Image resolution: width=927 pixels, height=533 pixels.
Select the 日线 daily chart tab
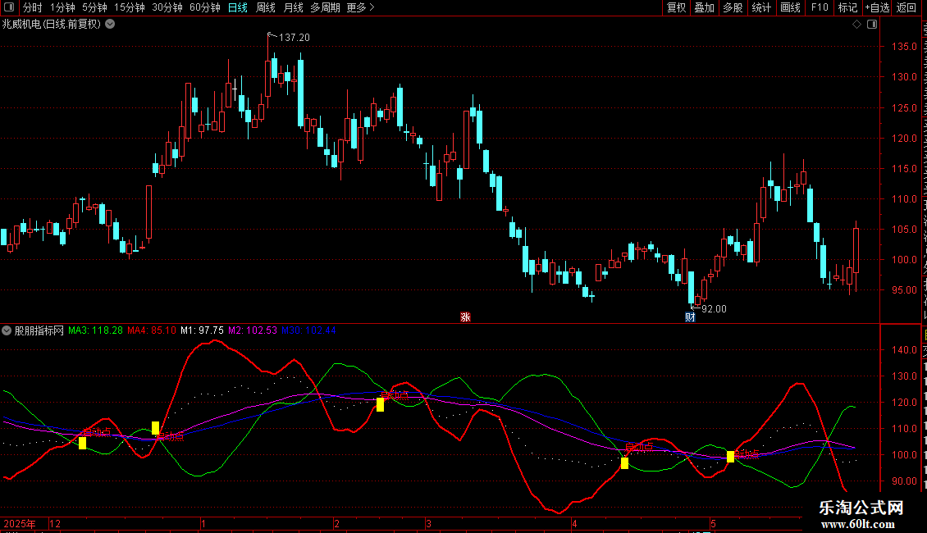238,7
